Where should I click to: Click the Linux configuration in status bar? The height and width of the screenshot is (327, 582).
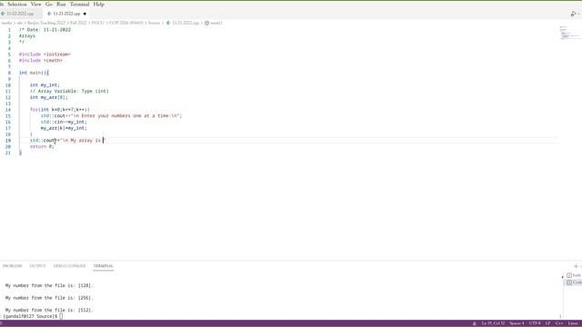[573, 323]
